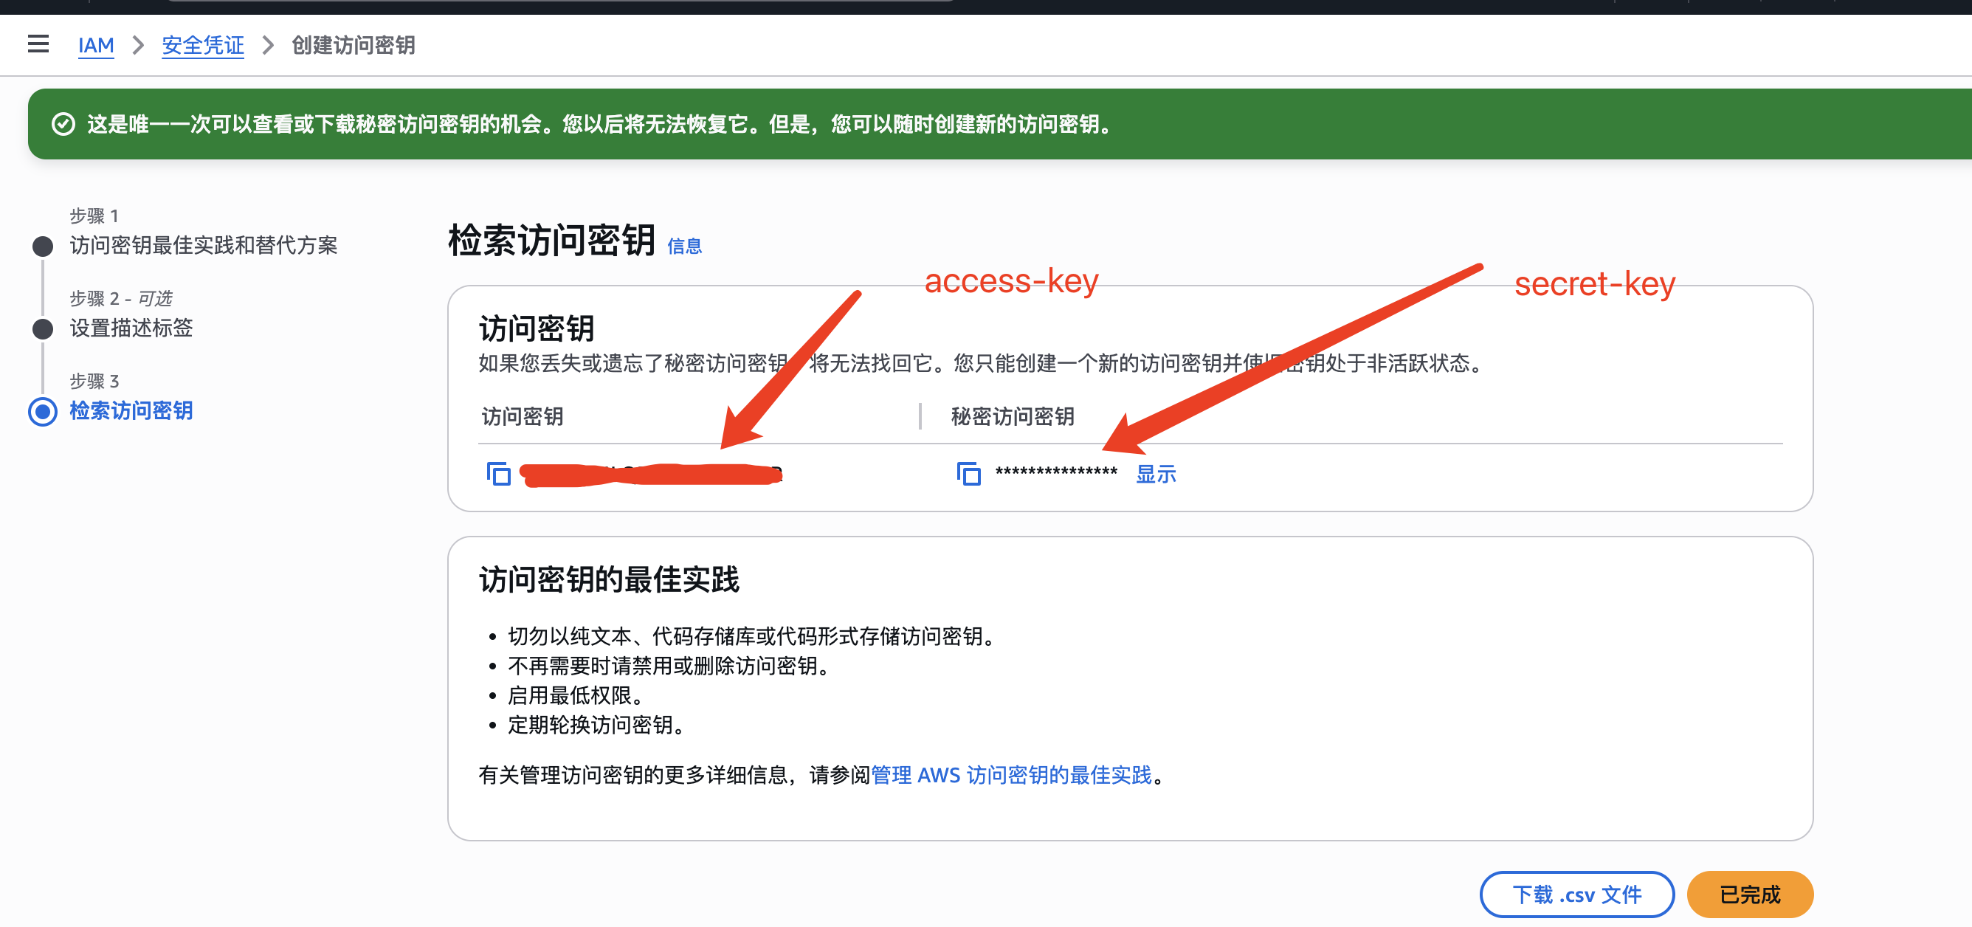Image resolution: width=1972 pixels, height=927 pixels.
Task: Open the IAM breadcrumb link
Action: point(96,45)
